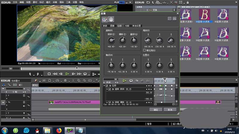Play keyframe preview in the ripple dialog

125,81
